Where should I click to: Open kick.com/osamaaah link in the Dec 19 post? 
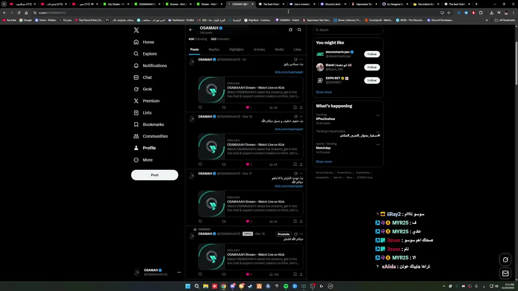click(289, 129)
